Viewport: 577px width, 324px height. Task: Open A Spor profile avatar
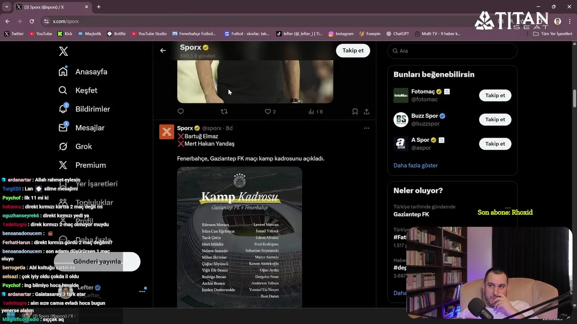401,144
